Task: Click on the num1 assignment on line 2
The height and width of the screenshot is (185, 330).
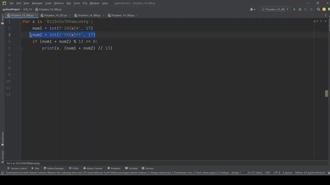Action: (x=62, y=28)
